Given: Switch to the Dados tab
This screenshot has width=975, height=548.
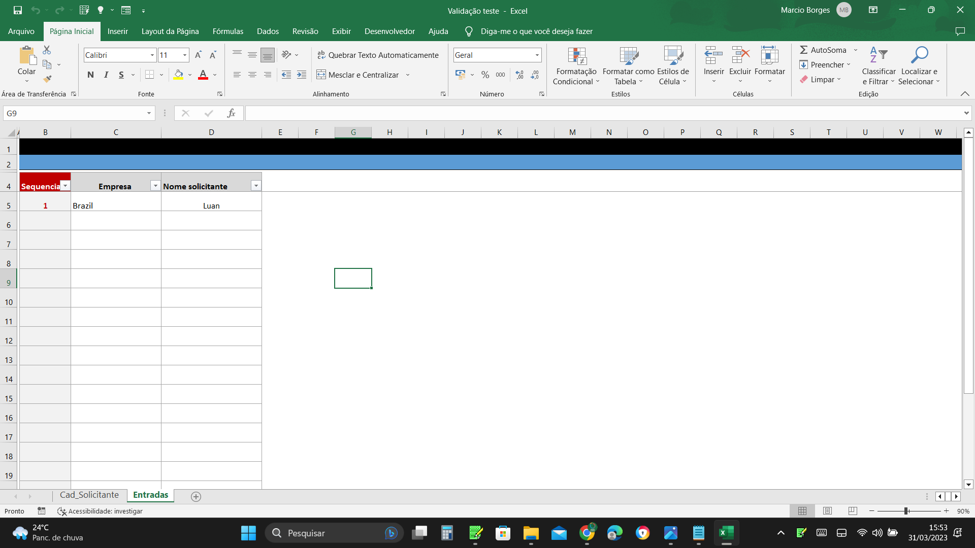Looking at the screenshot, I should coord(268,31).
